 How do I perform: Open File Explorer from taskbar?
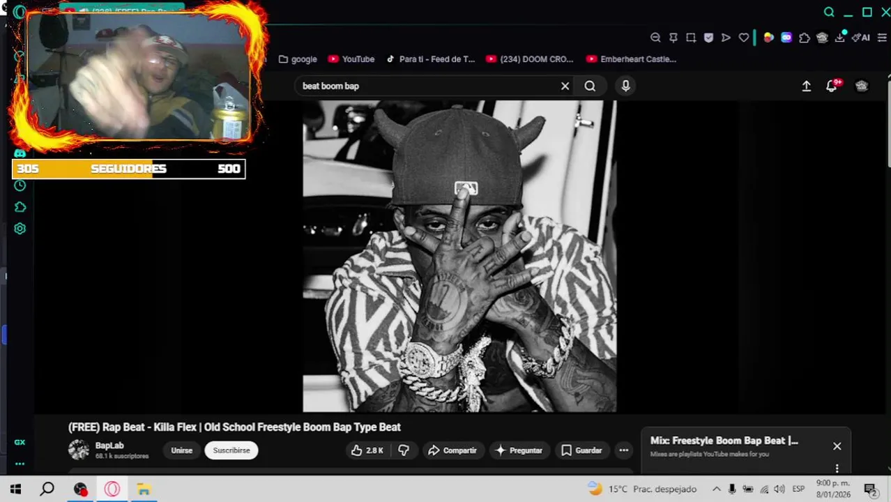pyautogui.click(x=144, y=489)
